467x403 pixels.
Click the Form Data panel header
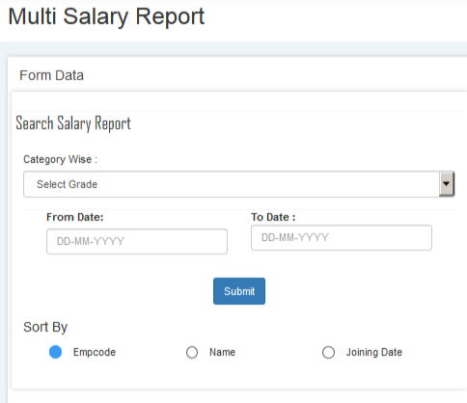click(51, 75)
